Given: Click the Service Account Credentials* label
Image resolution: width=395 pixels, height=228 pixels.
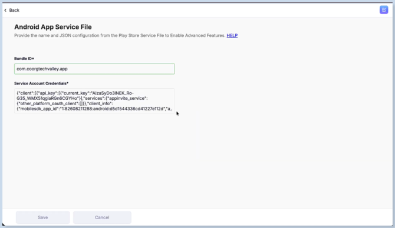Looking at the screenshot, I should pos(41,83).
